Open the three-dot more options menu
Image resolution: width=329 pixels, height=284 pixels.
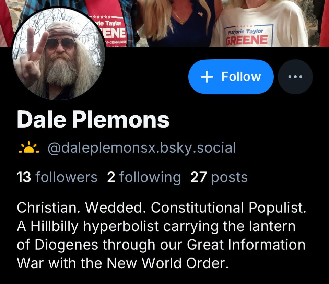(x=295, y=77)
